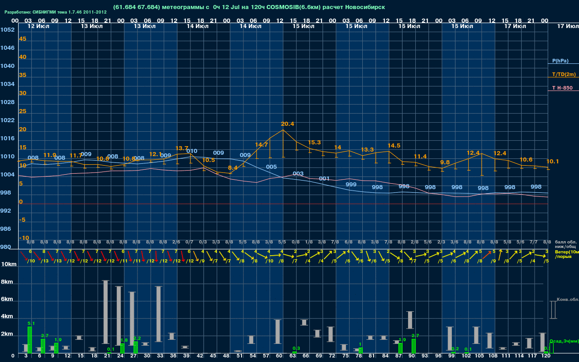
Task: Click the 4km altitude axis label
Action: (x=8, y=317)
